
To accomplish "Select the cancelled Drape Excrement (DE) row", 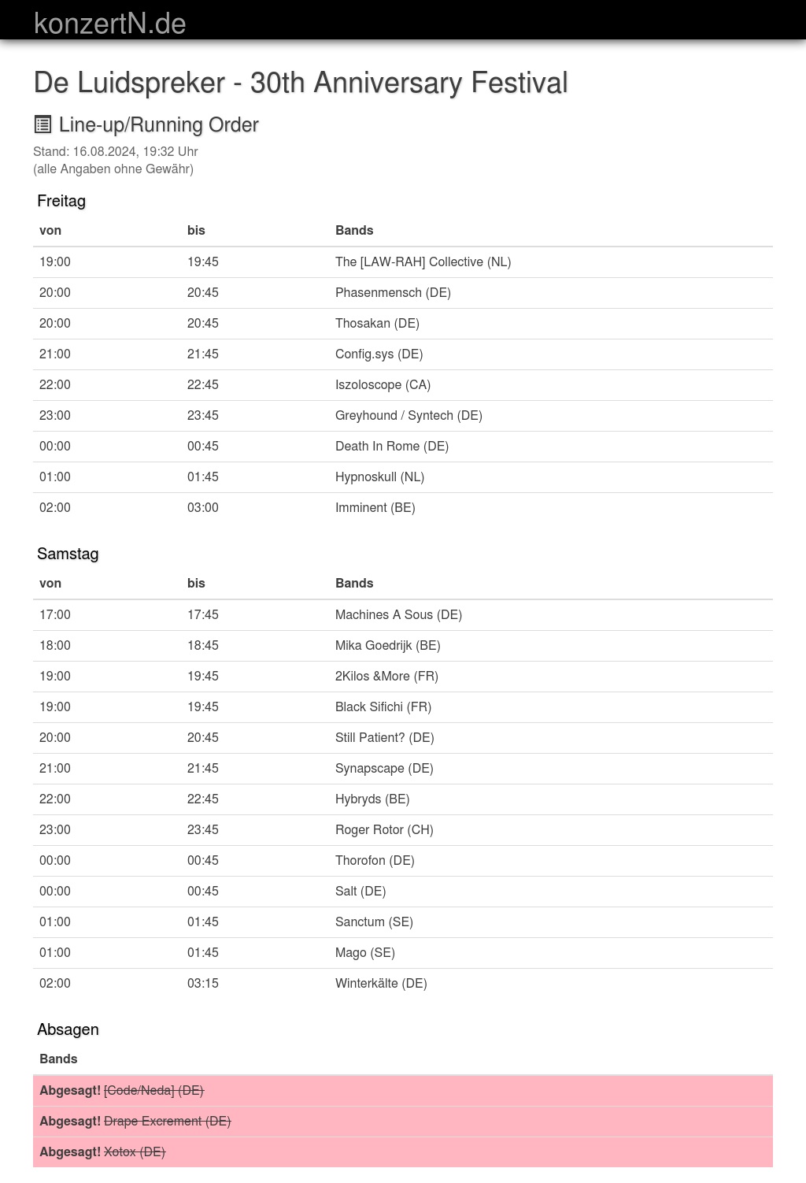I will [x=403, y=1122].
